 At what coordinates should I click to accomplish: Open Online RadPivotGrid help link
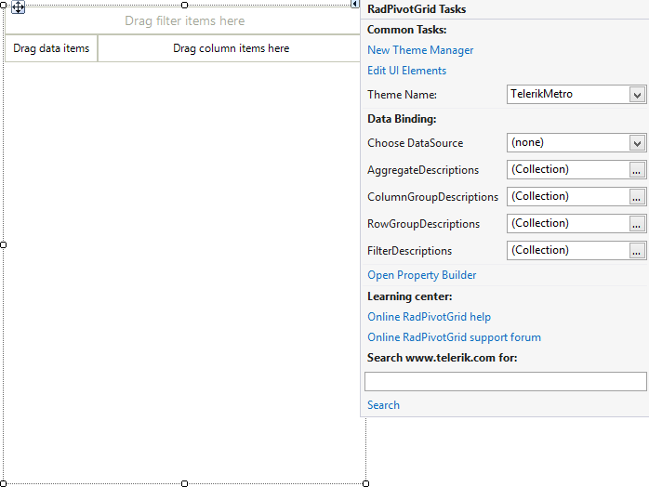[429, 317]
